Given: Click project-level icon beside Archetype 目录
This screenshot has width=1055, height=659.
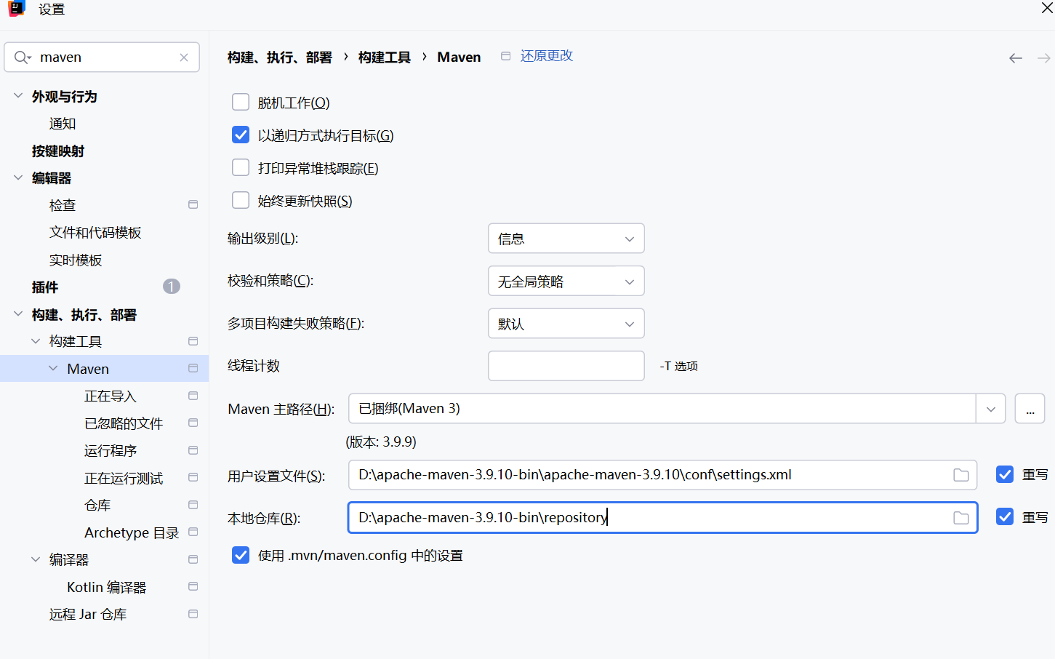Looking at the screenshot, I should (193, 532).
